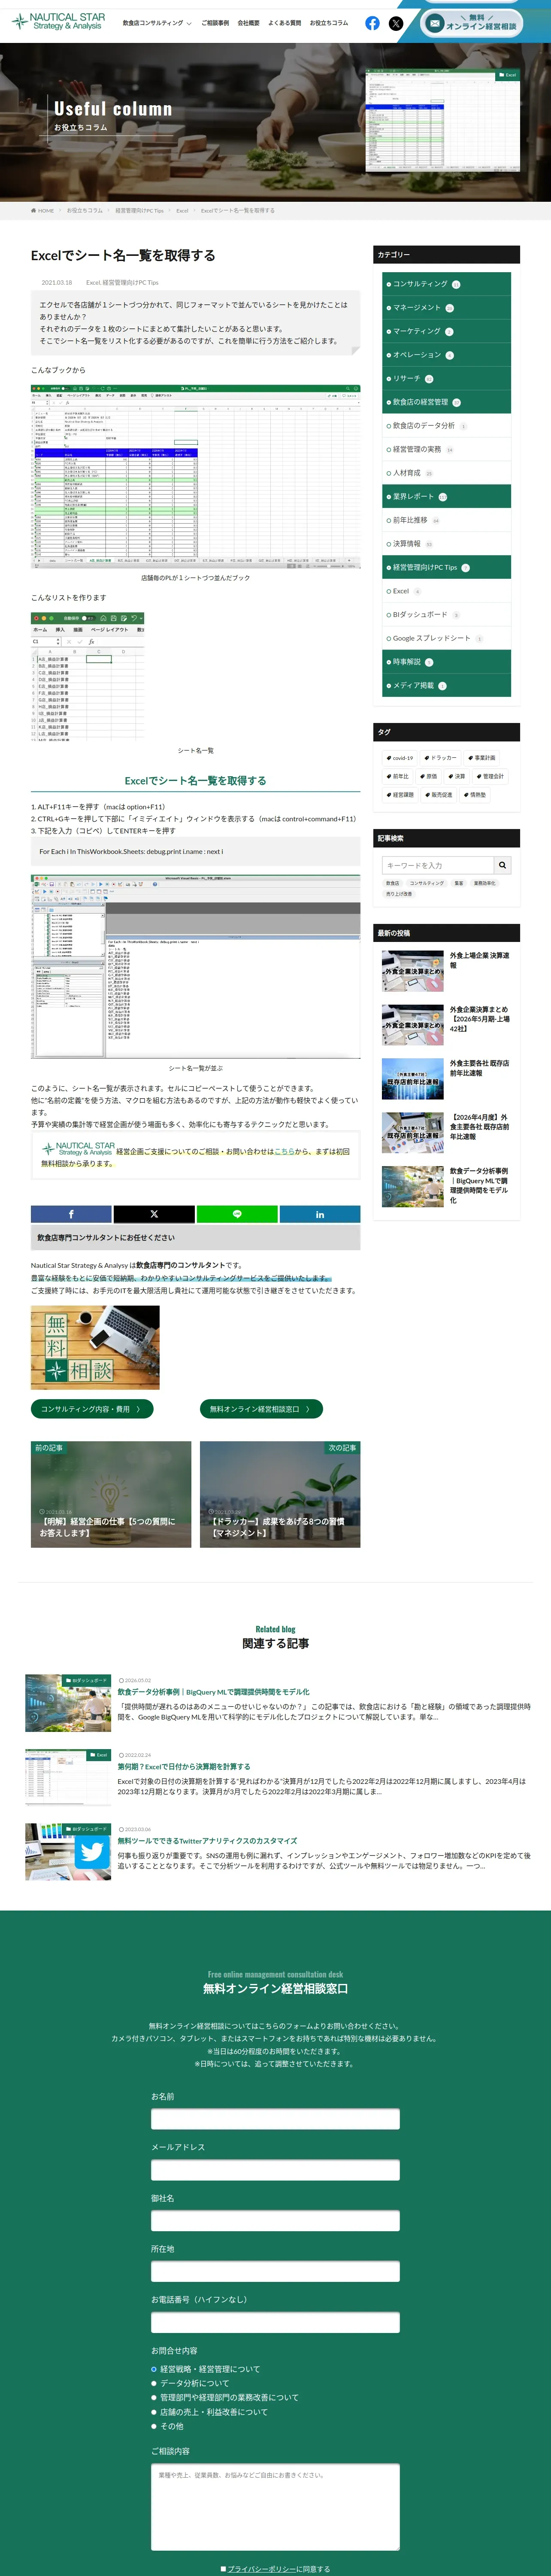
Task: Select 店舗の売上・利益改善について radio option
Action: coord(154,2412)
